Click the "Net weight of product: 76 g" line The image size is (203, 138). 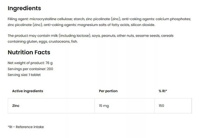(30, 63)
